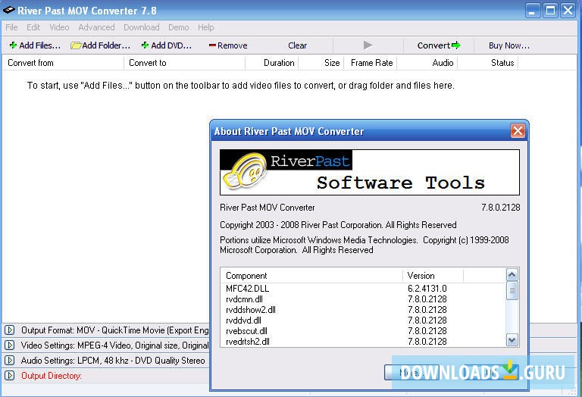
Task: Maximize the MOV Converter window
Action: (x=550, y=11)
